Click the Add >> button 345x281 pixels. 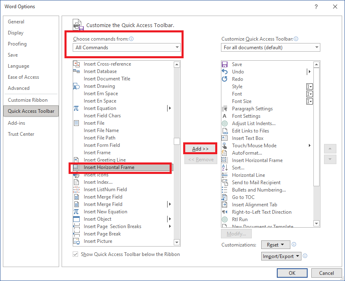(x=200, y=149)
